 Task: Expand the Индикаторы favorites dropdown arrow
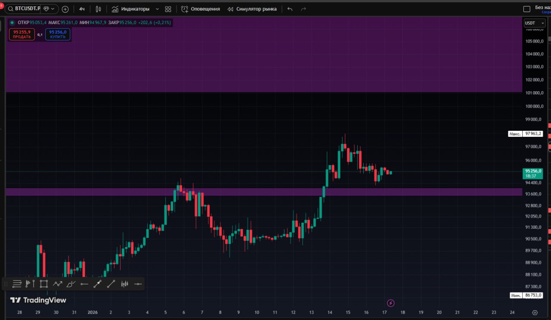(157, 9)
